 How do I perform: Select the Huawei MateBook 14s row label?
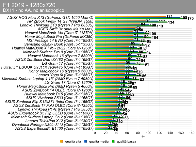pyautogui.click(x=59, y=33)
